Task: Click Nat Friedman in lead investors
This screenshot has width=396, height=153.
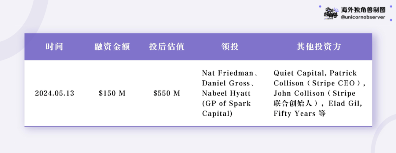Action: (228, 73)
